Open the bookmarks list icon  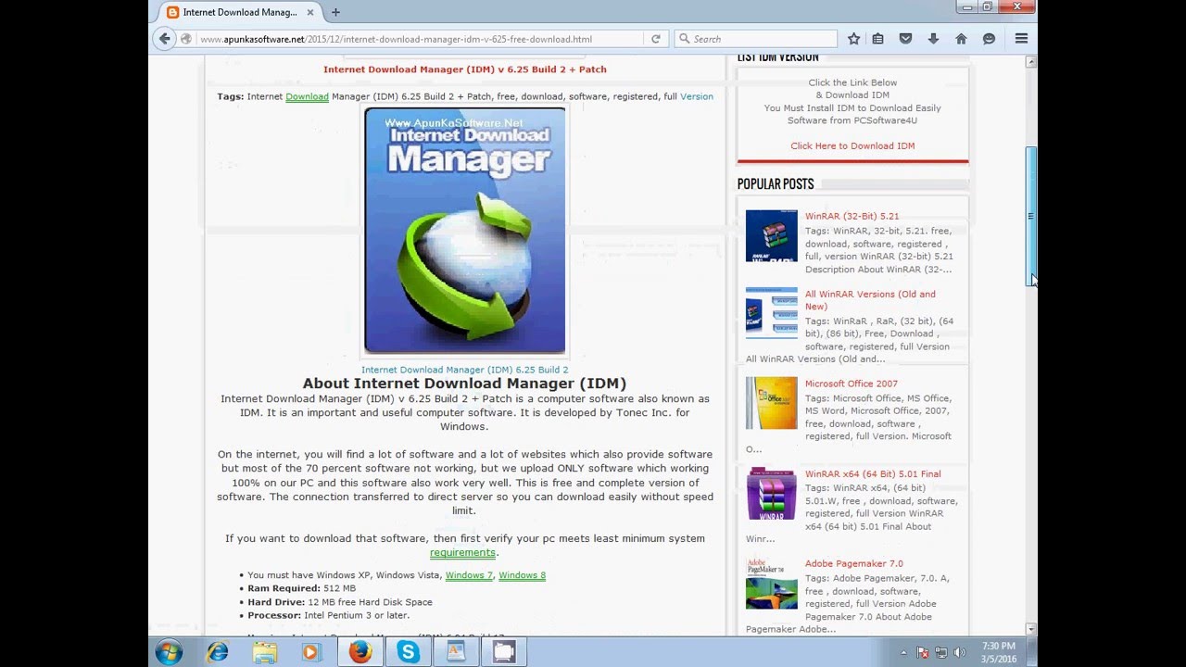(878, 39)
